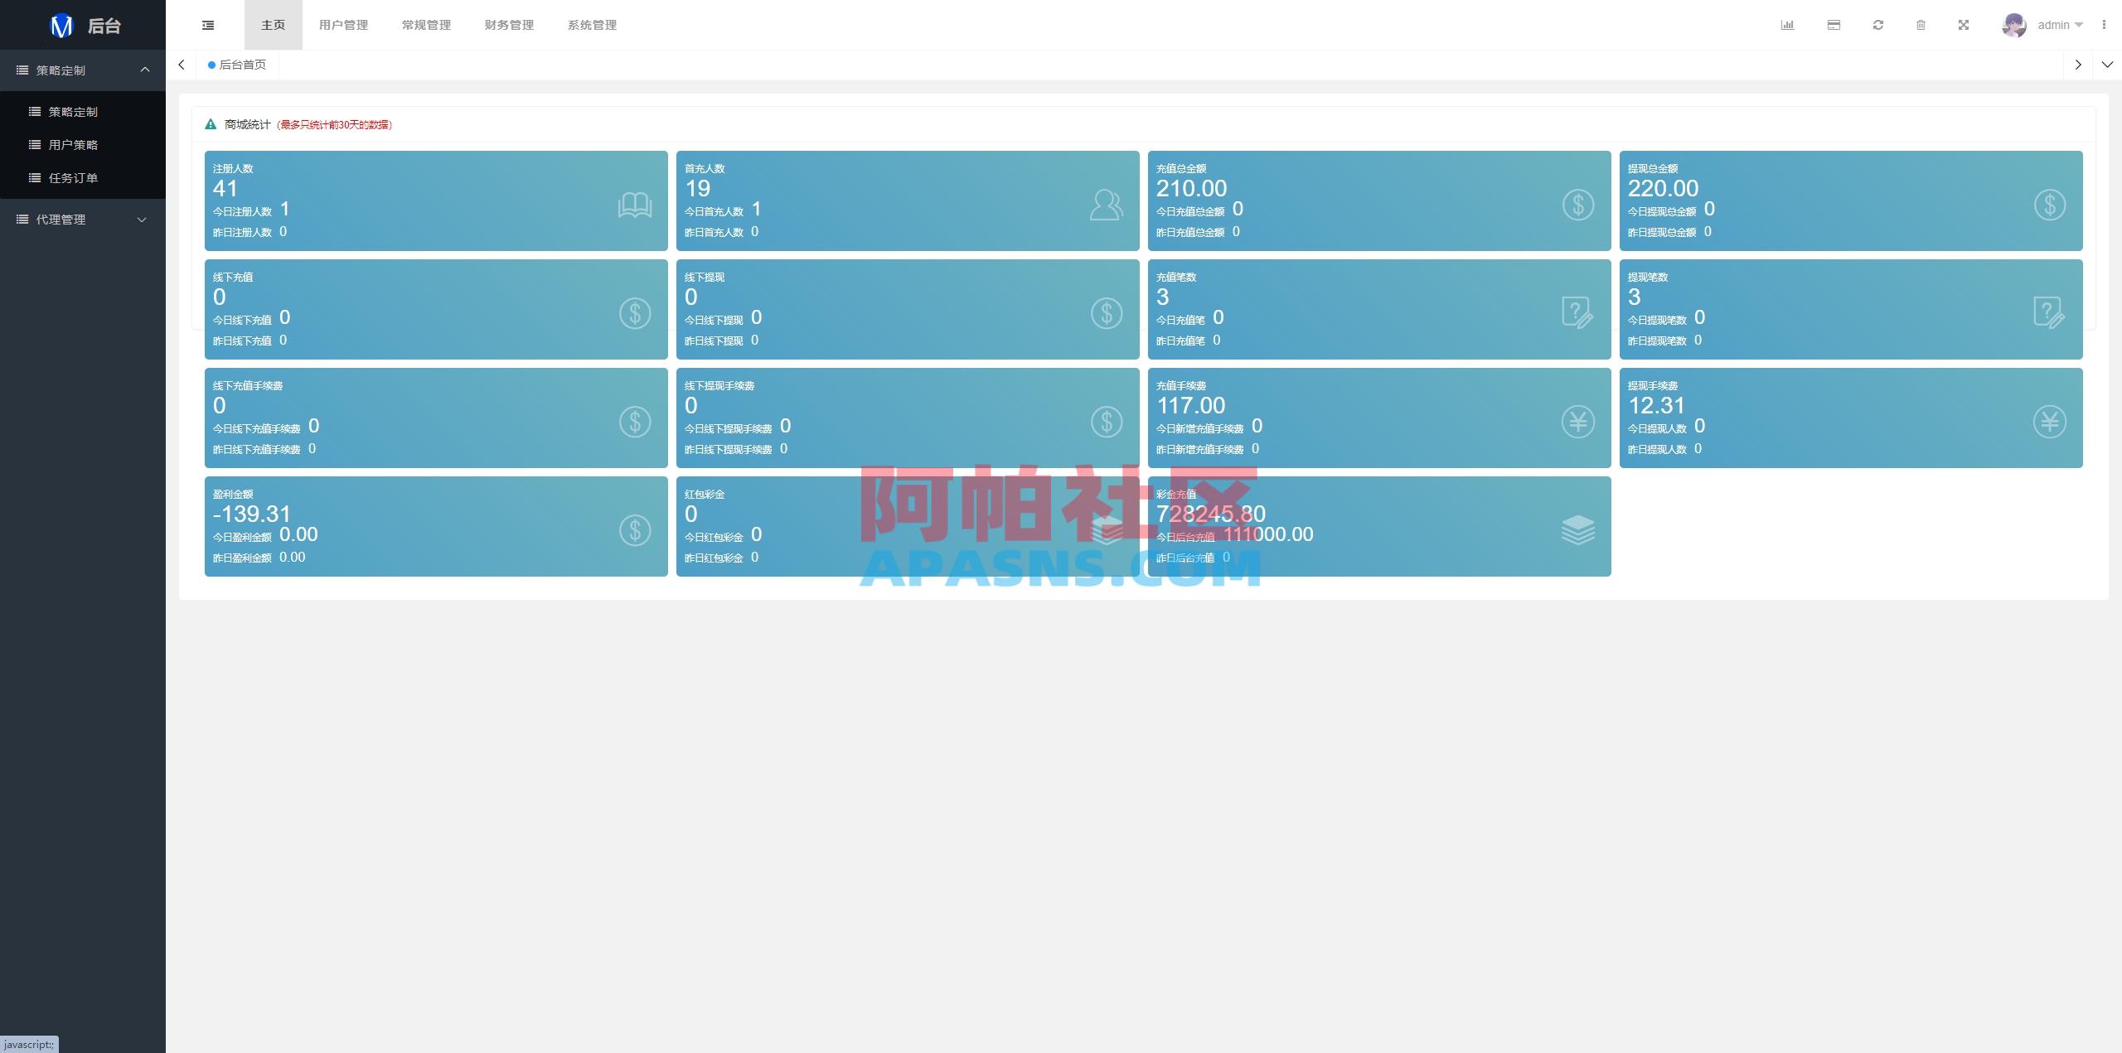
Task: Open 常规管理 from the top navigation
Action: [x=425, y=25]
